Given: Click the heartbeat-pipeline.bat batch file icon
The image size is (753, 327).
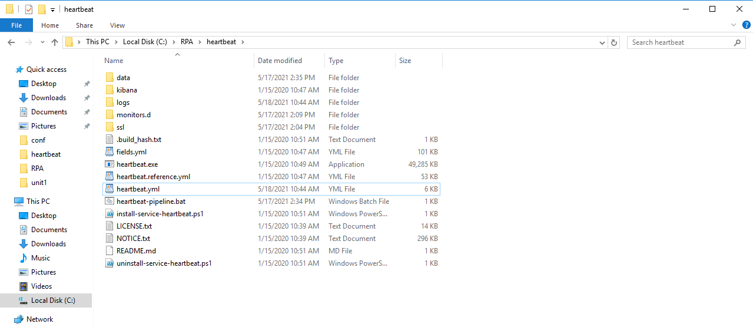Looking at the screenshot, I should click(110, 202).
